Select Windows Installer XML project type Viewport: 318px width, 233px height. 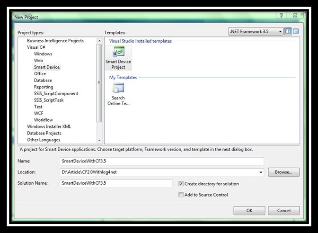[x=49, y=126]
